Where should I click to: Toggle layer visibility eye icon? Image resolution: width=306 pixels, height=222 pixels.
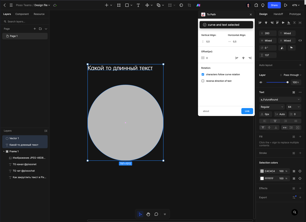pyautogui.click(x=261, y=82)
